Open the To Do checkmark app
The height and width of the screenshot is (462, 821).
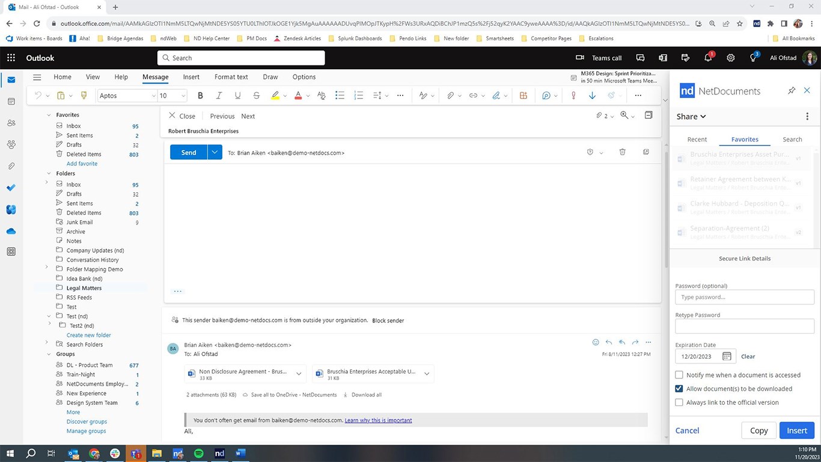11,188
